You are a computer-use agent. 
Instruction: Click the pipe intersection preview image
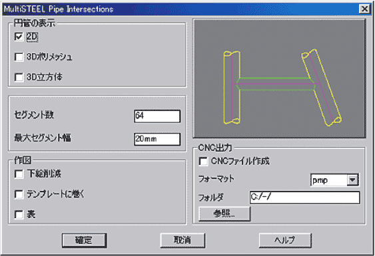279,78
